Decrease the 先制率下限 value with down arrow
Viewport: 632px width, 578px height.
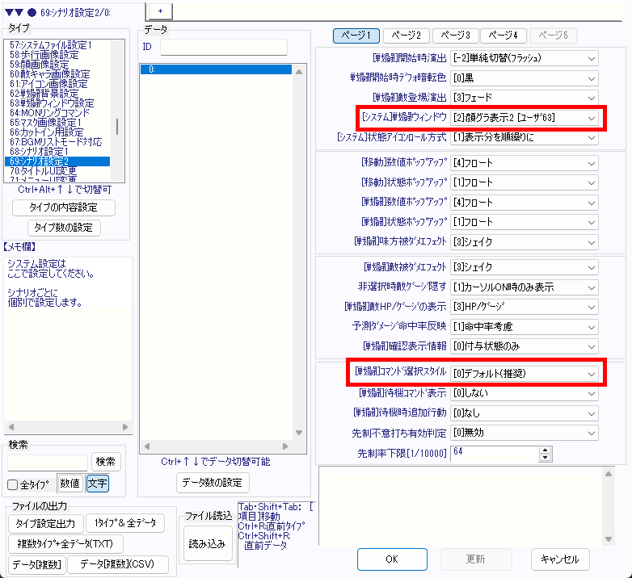click(x=544, y=459)
